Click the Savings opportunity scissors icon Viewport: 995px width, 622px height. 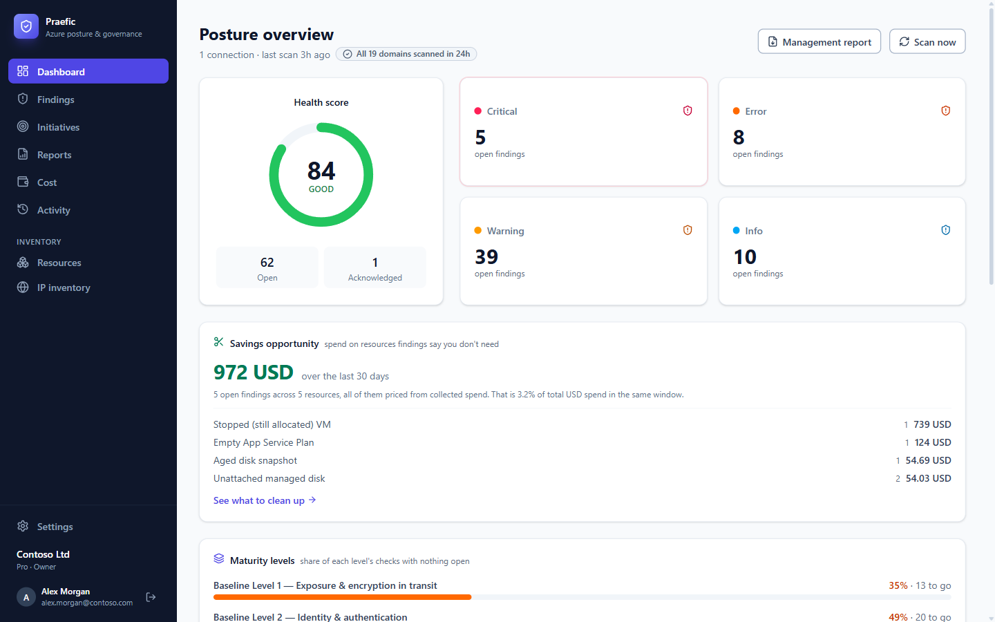pos(219,342)
